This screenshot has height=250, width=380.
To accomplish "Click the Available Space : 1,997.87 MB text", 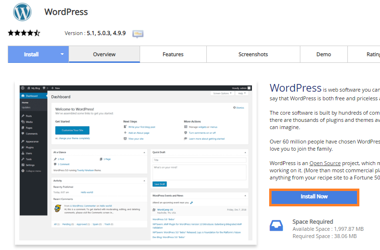I will (328, 229).
